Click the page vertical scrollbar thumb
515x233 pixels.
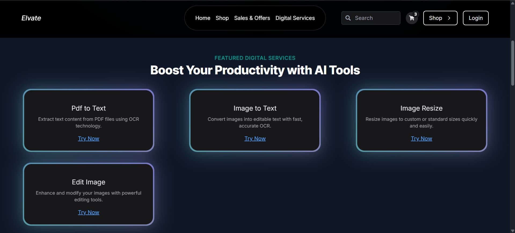[513, 63]
